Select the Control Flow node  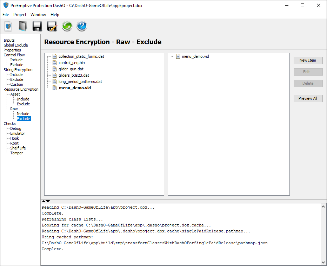coord(14,55)
